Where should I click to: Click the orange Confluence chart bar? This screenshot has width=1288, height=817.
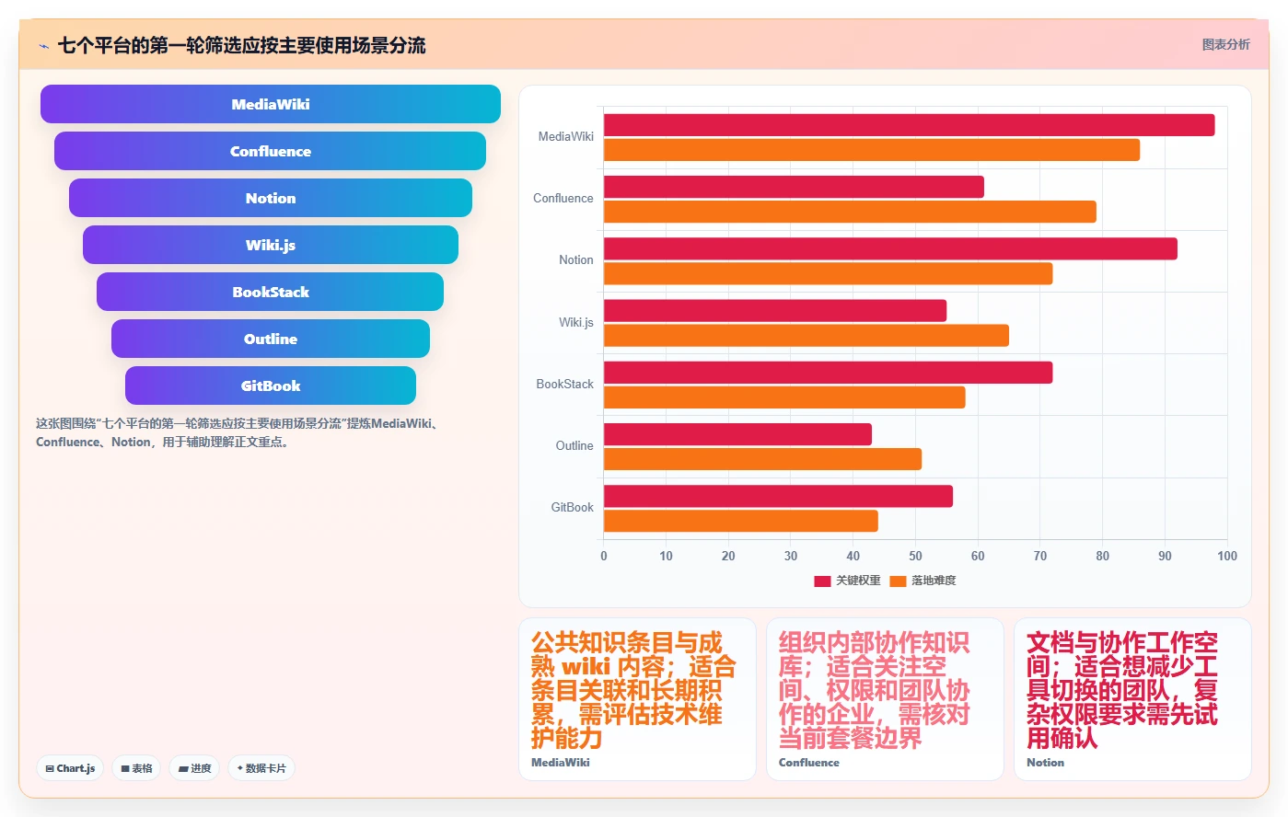pyautogui.click(x=850, y=212)
